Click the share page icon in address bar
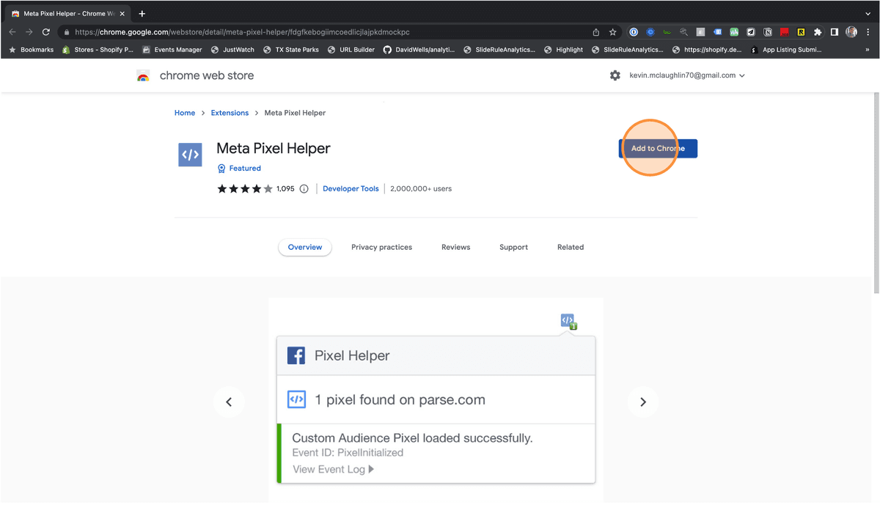 pyautogui.click(x=596, y=32)
